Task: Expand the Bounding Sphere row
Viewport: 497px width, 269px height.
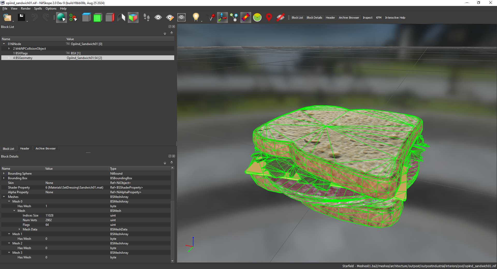Action: tap(4, 174)
